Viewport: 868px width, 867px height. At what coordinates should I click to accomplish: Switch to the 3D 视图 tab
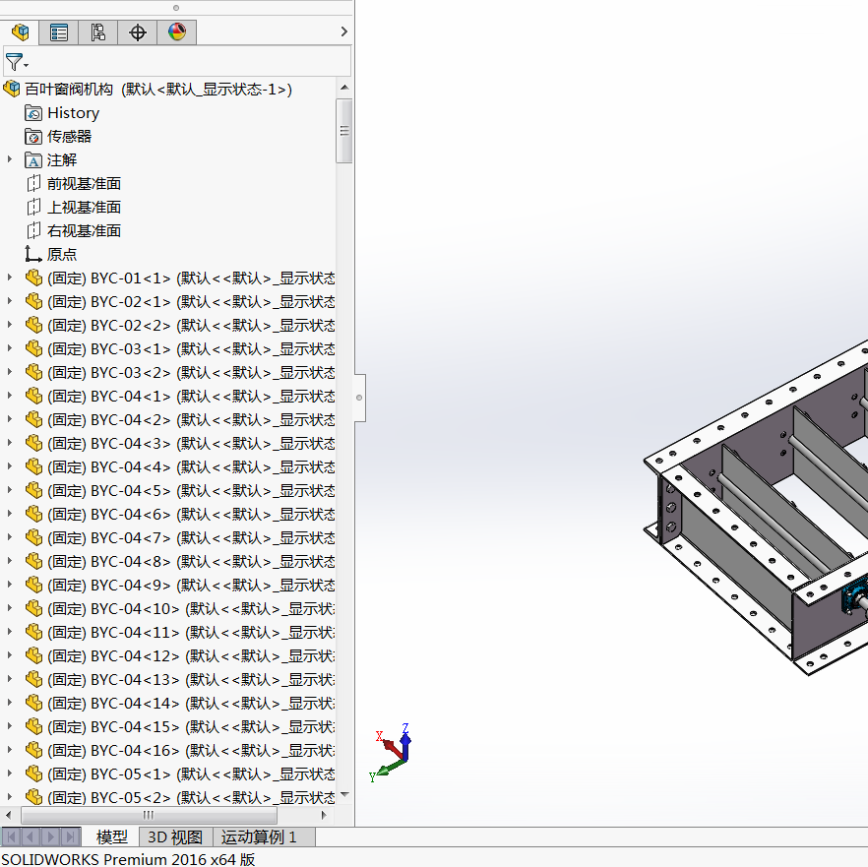pyautogui.click(x=175, y=837)
